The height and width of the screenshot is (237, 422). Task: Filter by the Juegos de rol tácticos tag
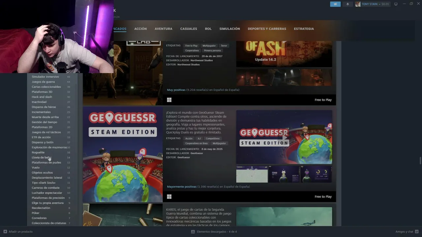coord(46,132)
